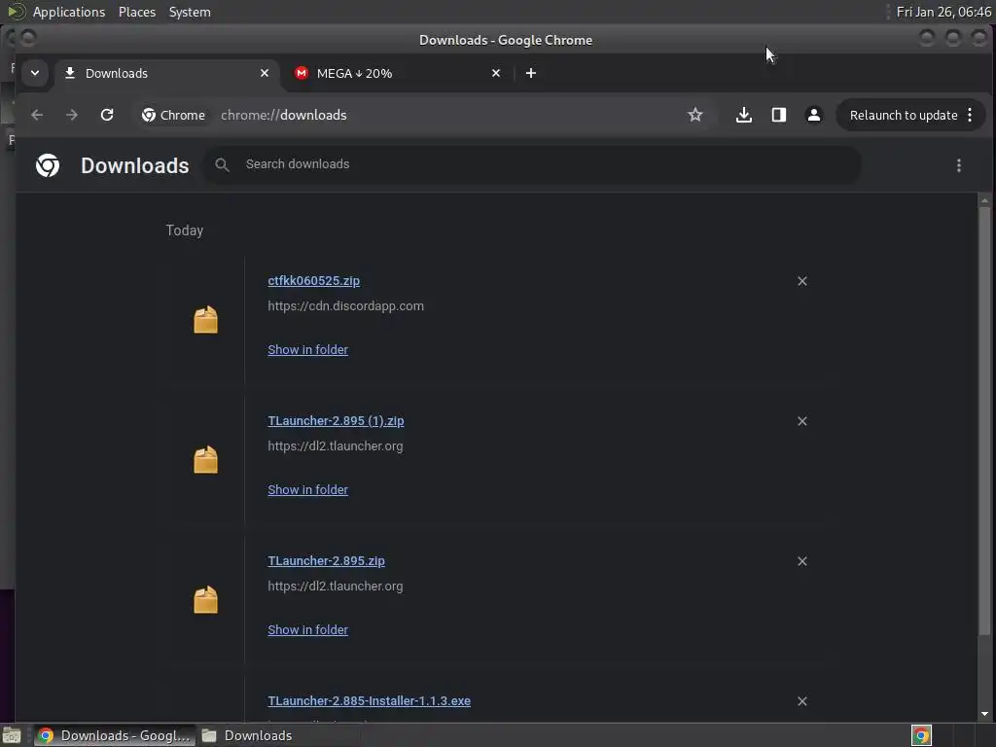Click the Chrome site info chip
996x747 pixels.
click(173, 115)
